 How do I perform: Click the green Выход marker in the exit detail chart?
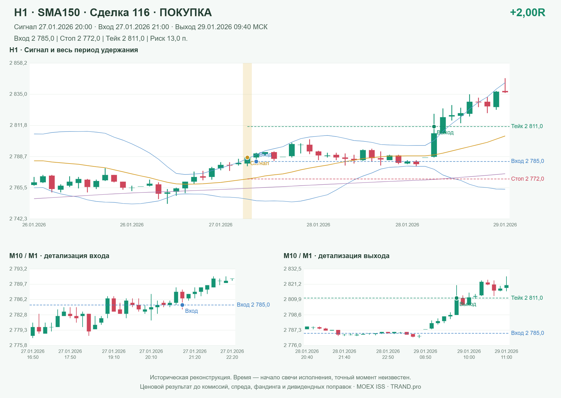pyautogui.click(x=457, y=298)
